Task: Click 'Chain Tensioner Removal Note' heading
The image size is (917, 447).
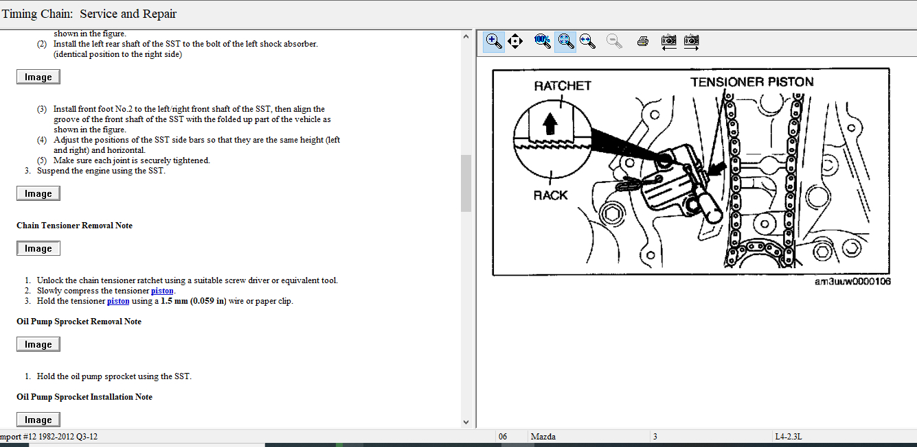Action: [74, 226]
